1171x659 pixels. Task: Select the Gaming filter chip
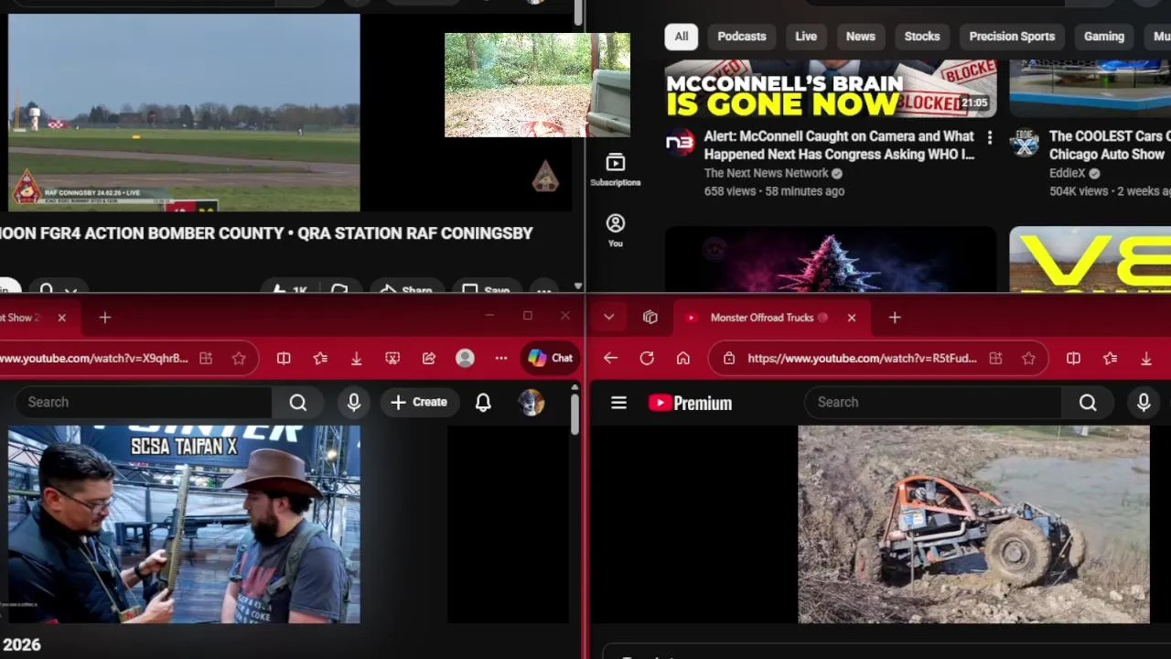(1104, 37)
